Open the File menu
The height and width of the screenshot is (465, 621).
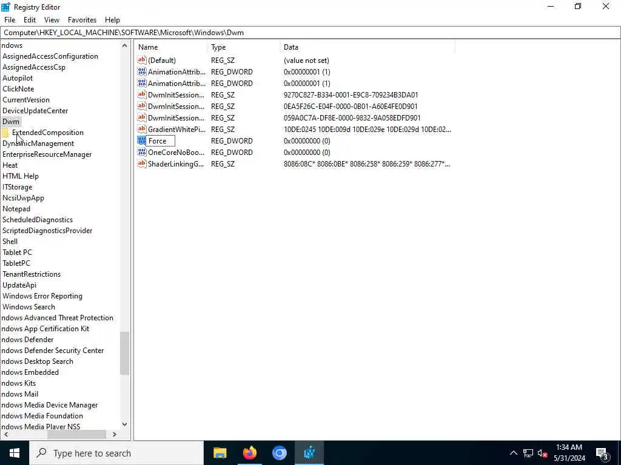coord(10,20)
